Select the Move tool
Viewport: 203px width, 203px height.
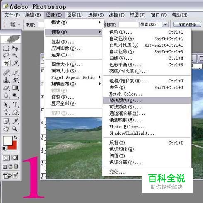(x=15, y=48)
